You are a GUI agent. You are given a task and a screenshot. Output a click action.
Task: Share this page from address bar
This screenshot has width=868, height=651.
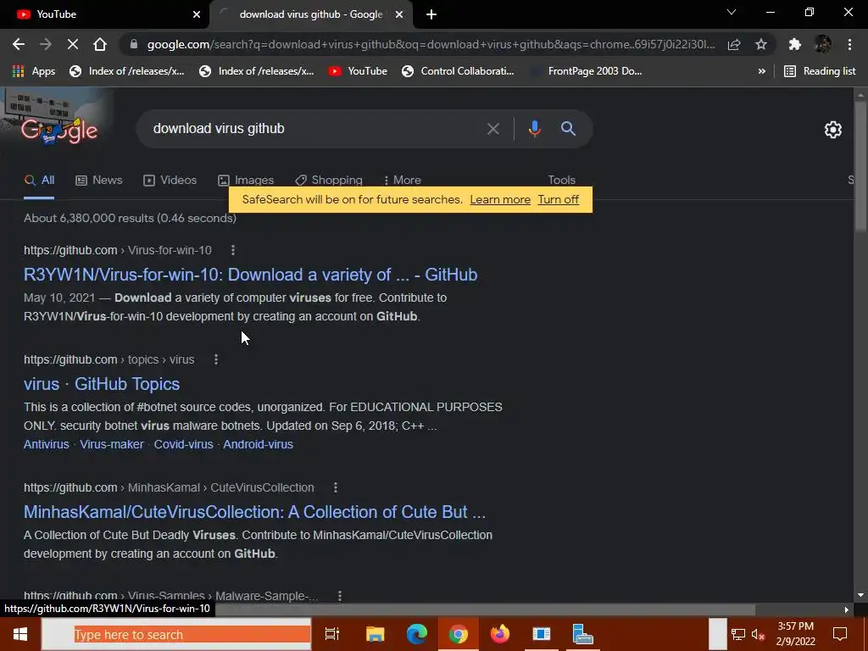(734, 44)
